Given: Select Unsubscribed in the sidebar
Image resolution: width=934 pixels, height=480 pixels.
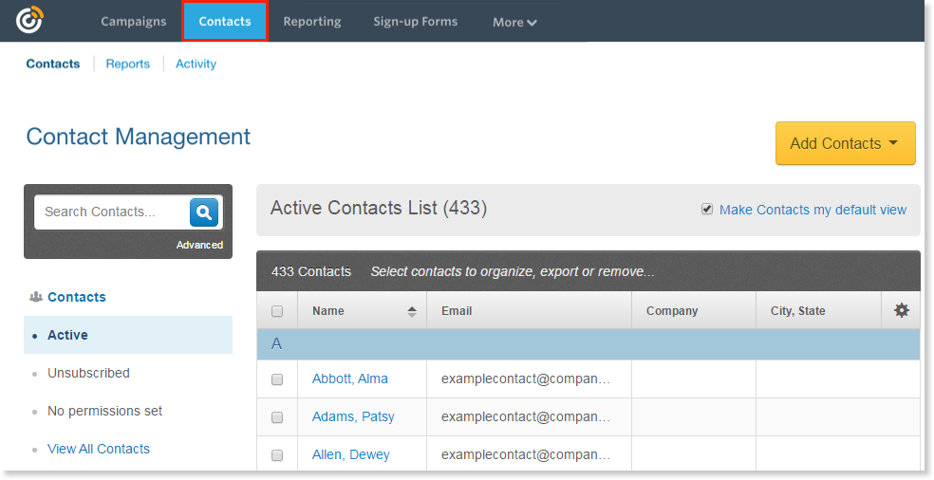Looking at the screenshot, I should pyautogui.click(x=88, y=373).
